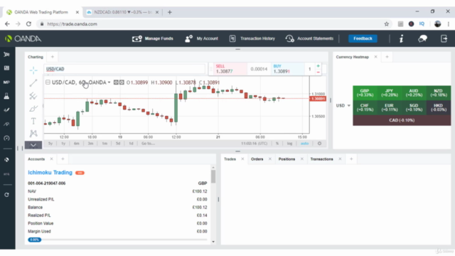Image resolution: width=455 pixels, height=256 pixels.
Task: Click the CAD (-0.10%) heatmap tile
Action: (402, 120)
